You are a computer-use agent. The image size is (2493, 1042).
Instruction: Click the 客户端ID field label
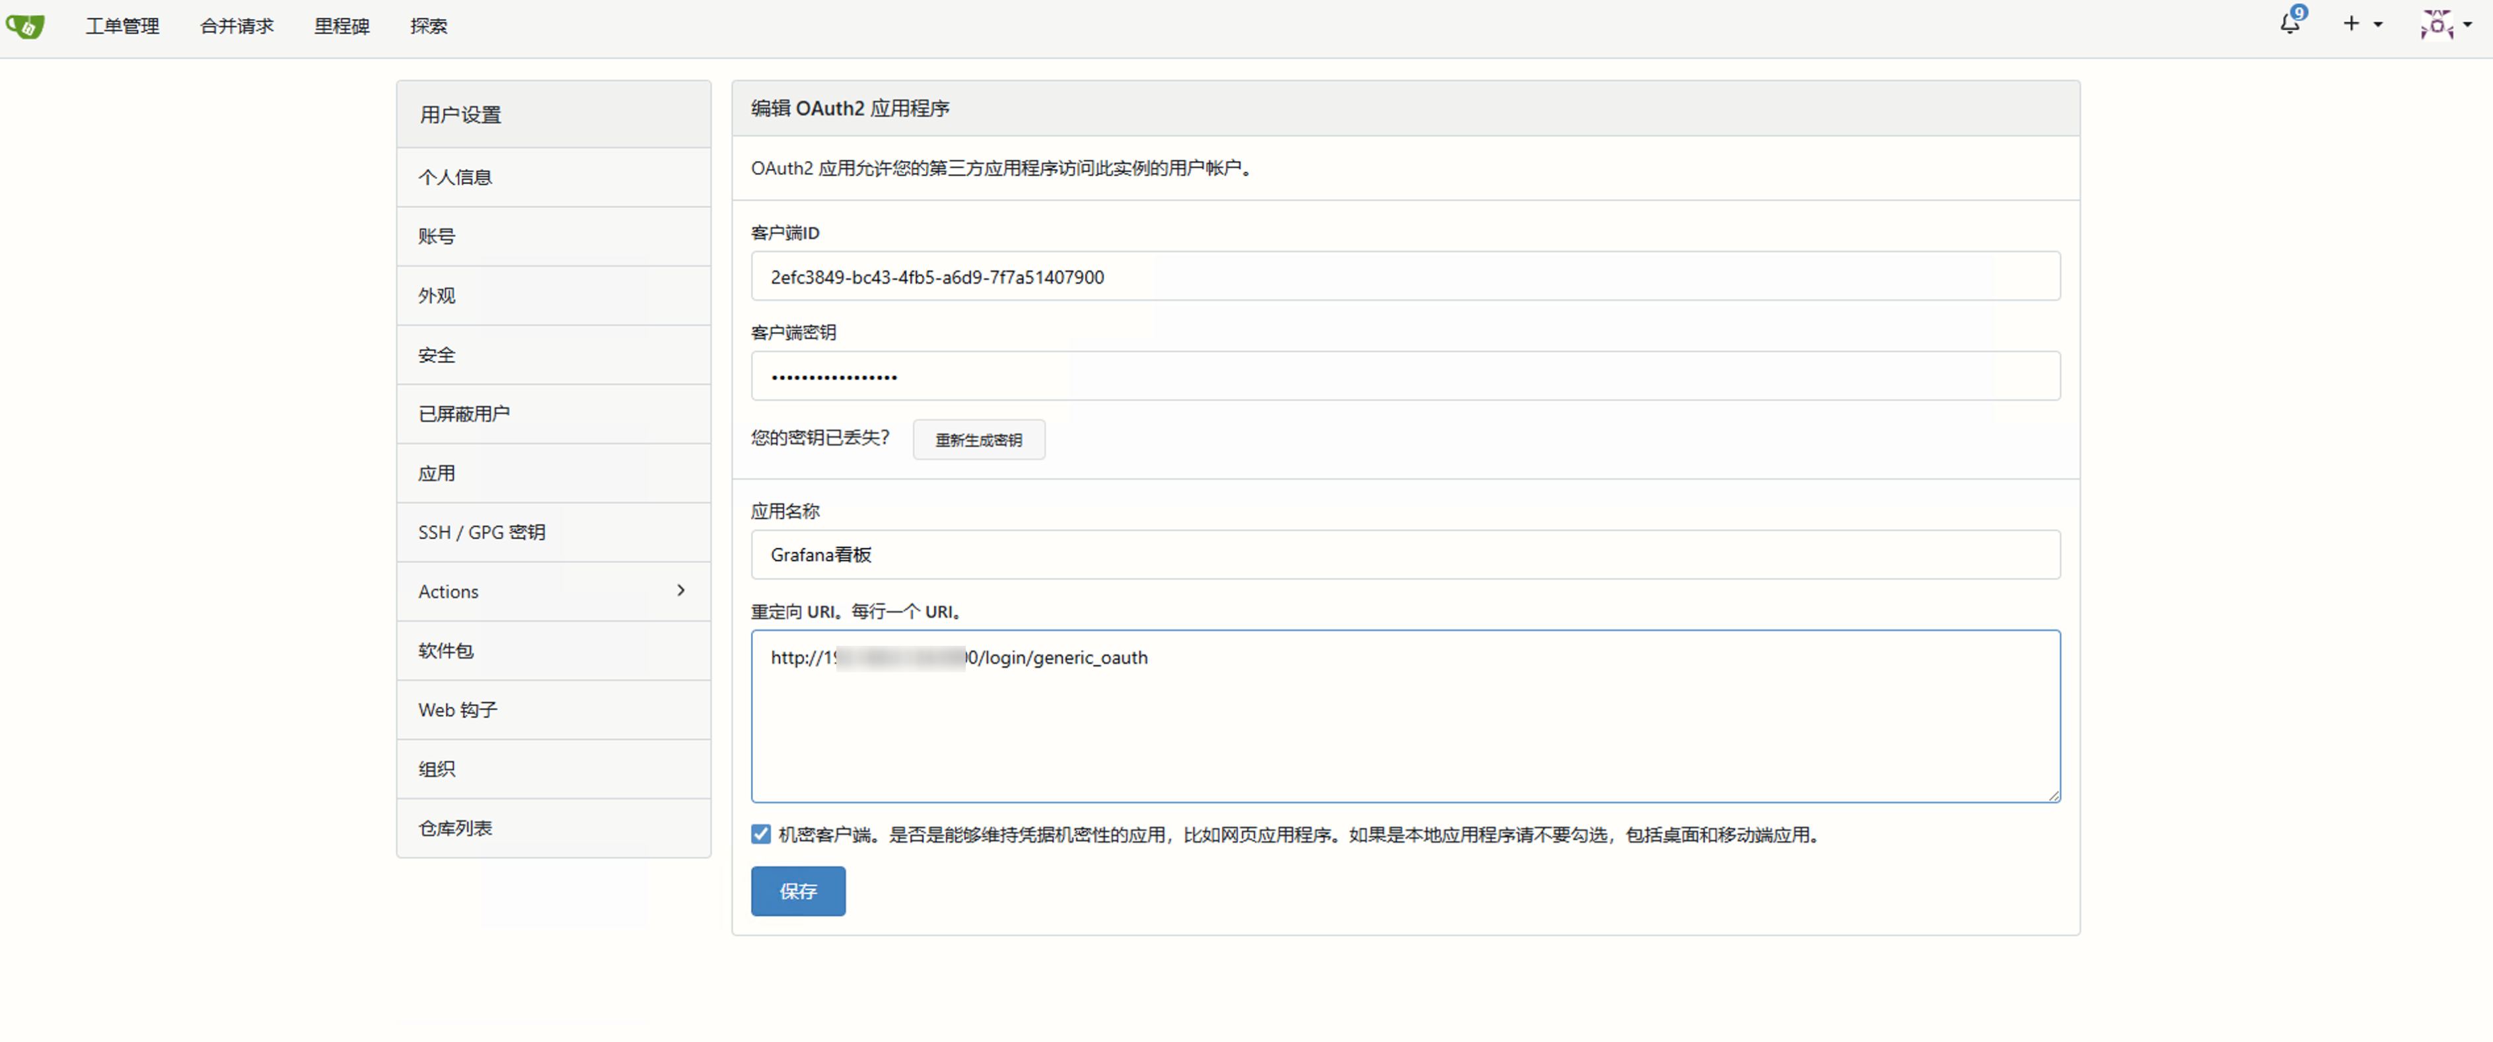[785, 232]
